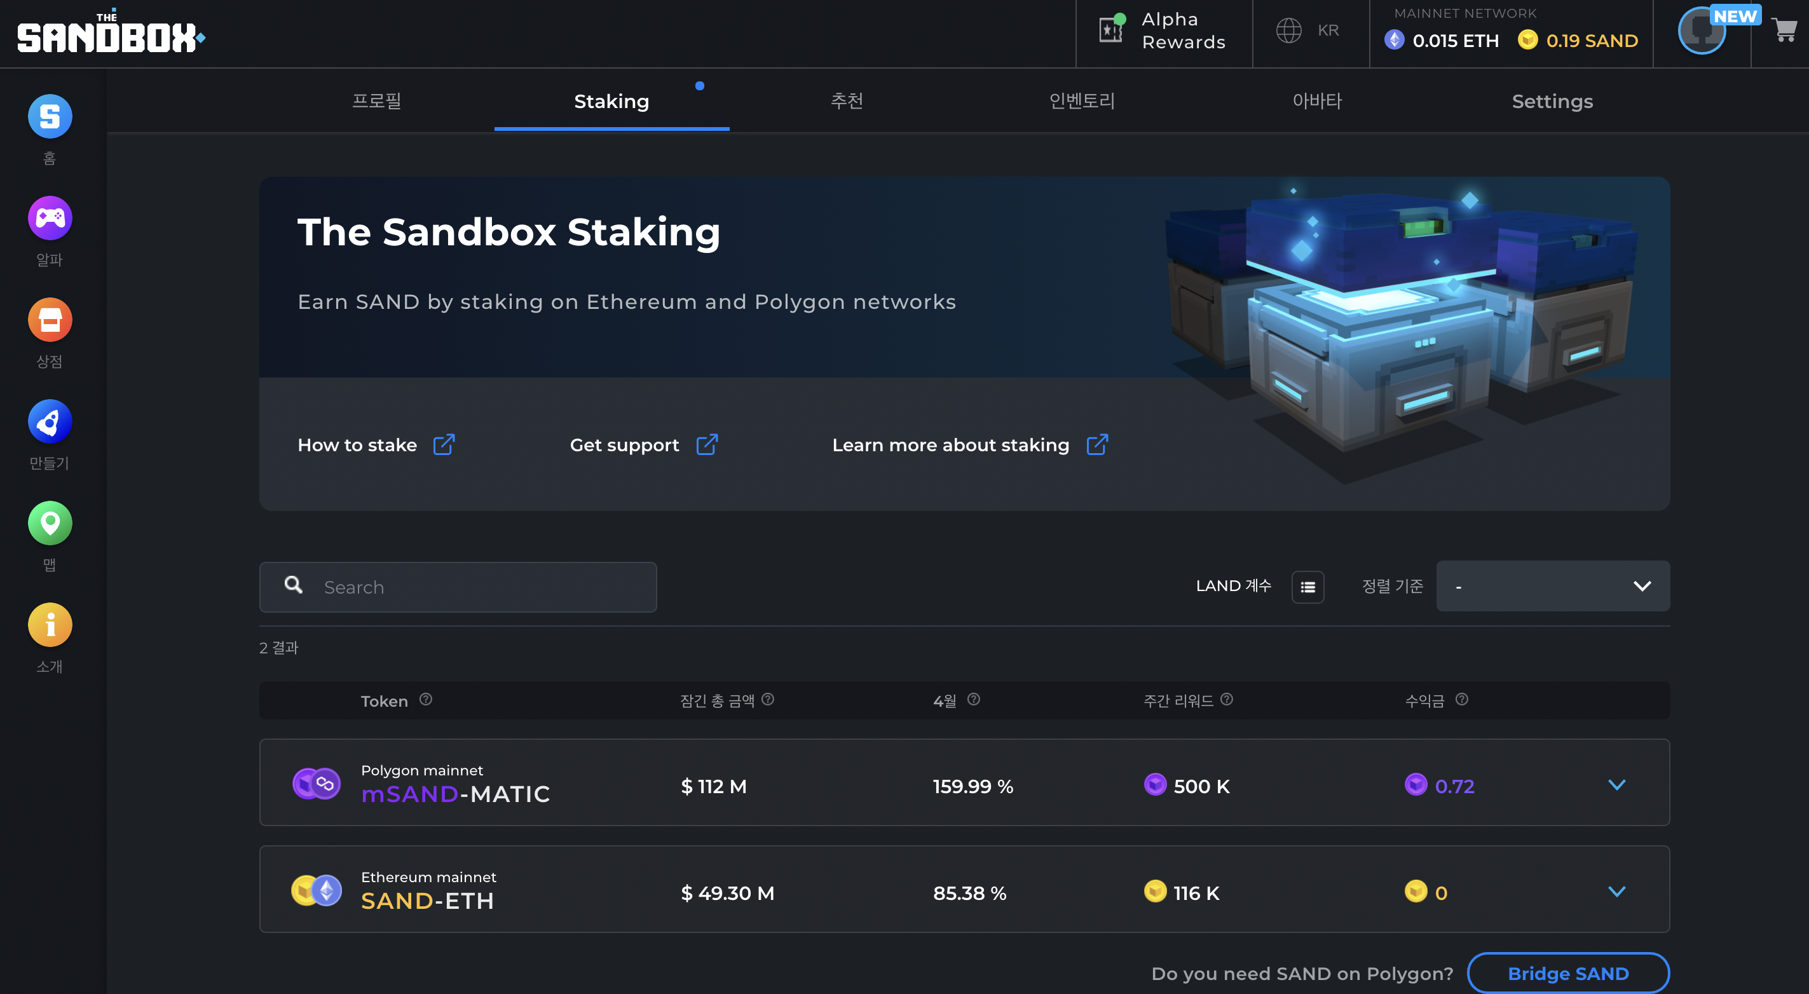Click mSAND-MATIC pair token icon
This screenshot has height=994, width=1809.
(x=317, y=784)
